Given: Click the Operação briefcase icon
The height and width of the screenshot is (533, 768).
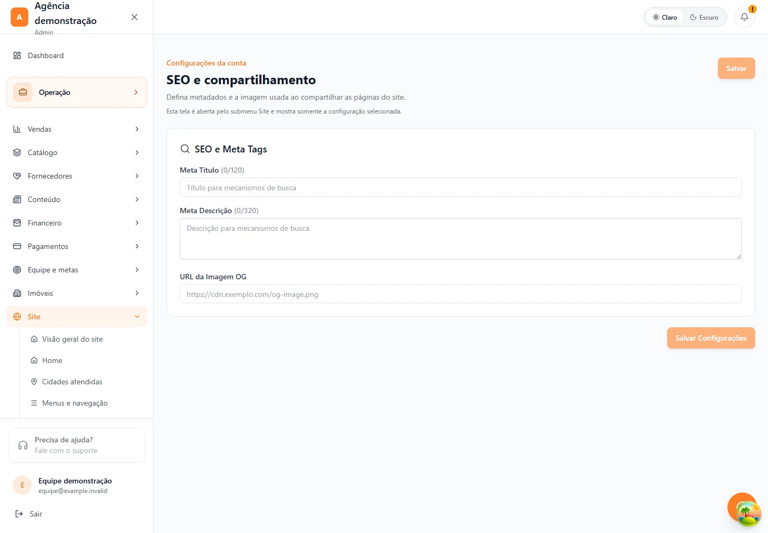Looking at the screenshot, I should pos(23,92).
